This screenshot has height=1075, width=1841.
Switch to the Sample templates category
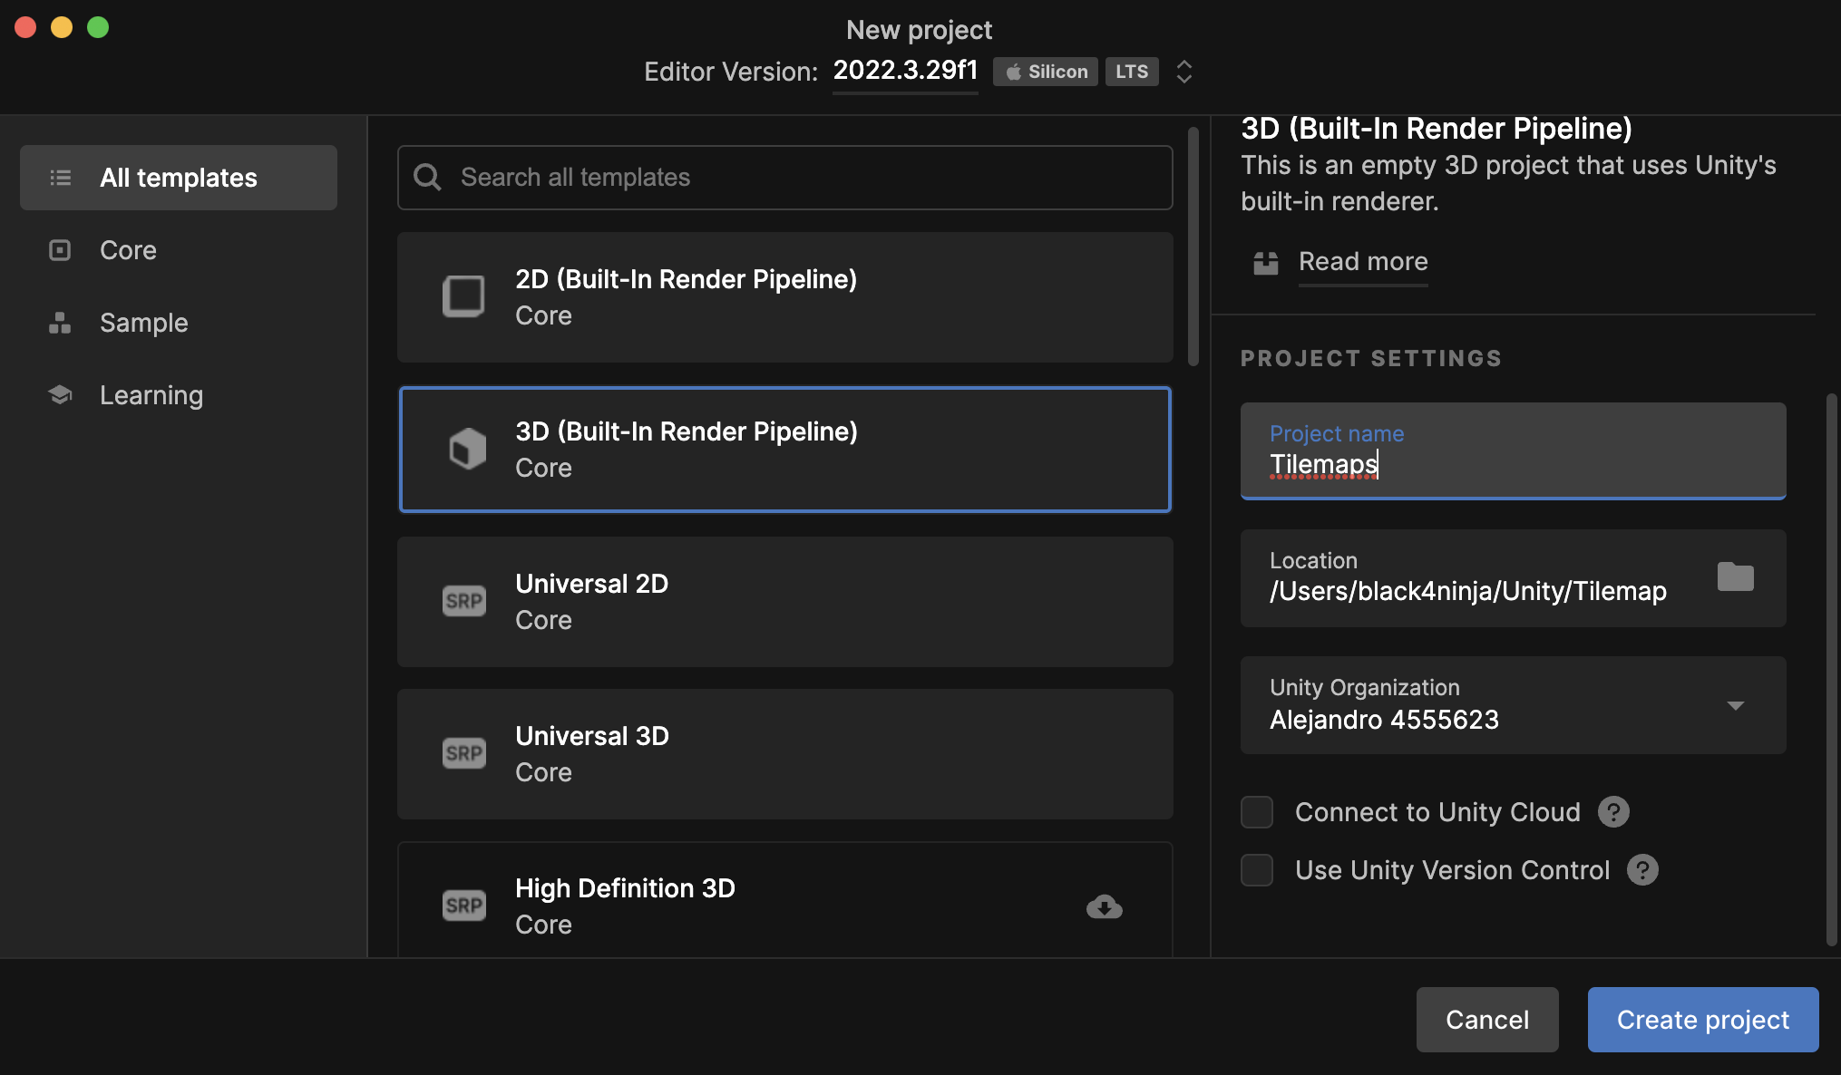click(x=143, y=323)
